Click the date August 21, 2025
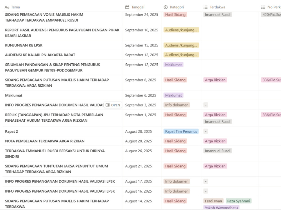This screenshot has height=210, width=281. pos(138,166)
